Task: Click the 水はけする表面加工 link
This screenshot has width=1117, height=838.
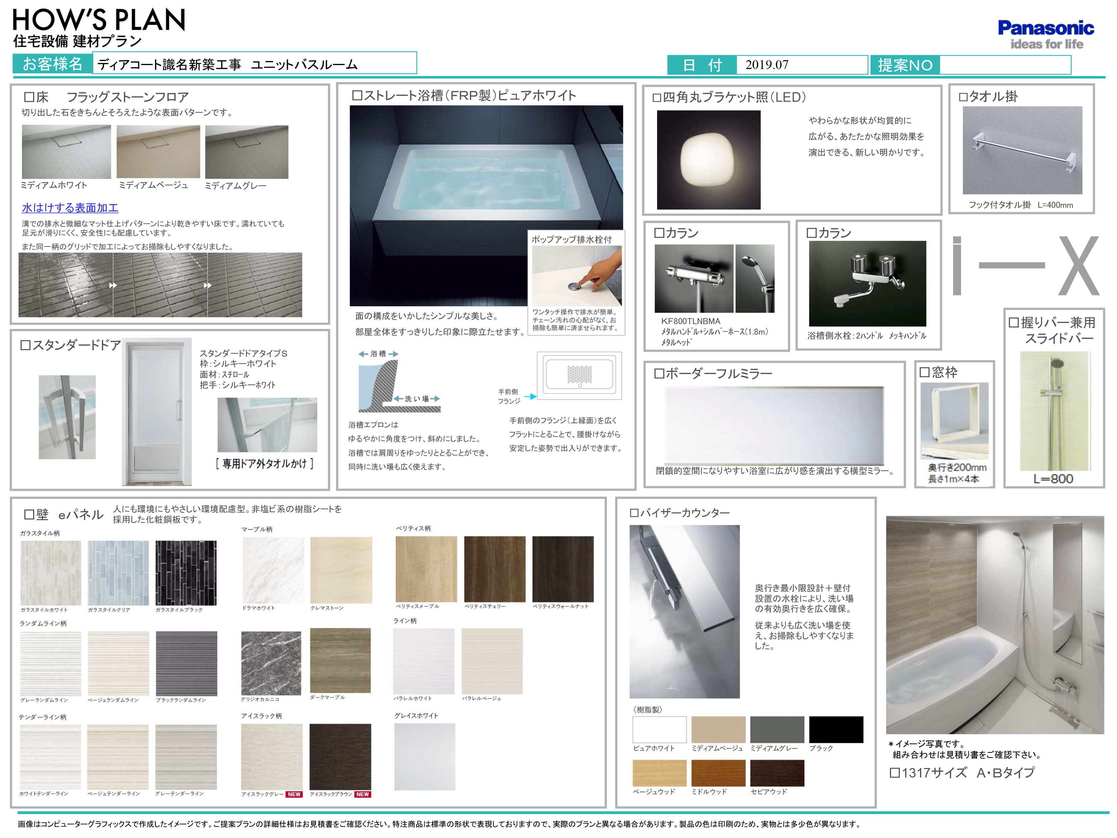Action: (70, 208)
